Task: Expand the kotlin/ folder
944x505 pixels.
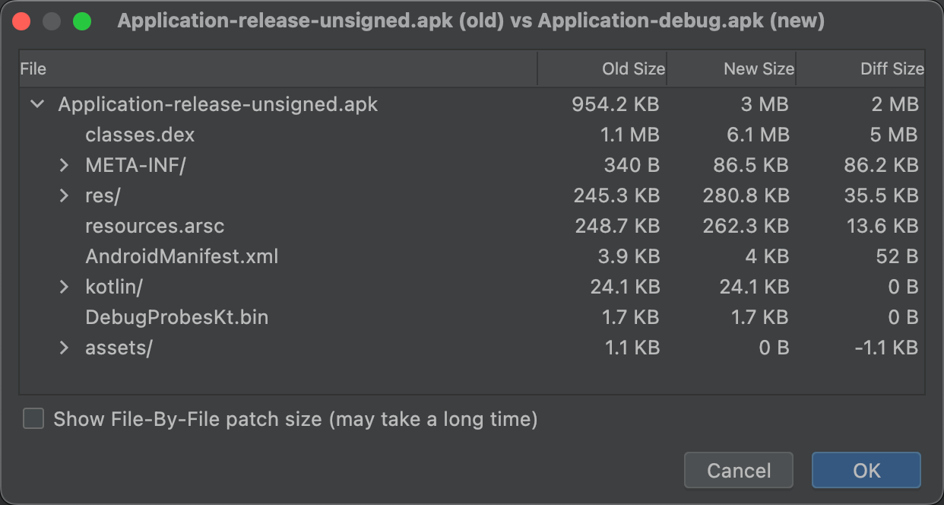Action: 65,287
